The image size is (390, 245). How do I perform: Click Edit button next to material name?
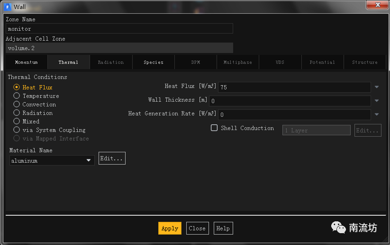click(112, 158)
